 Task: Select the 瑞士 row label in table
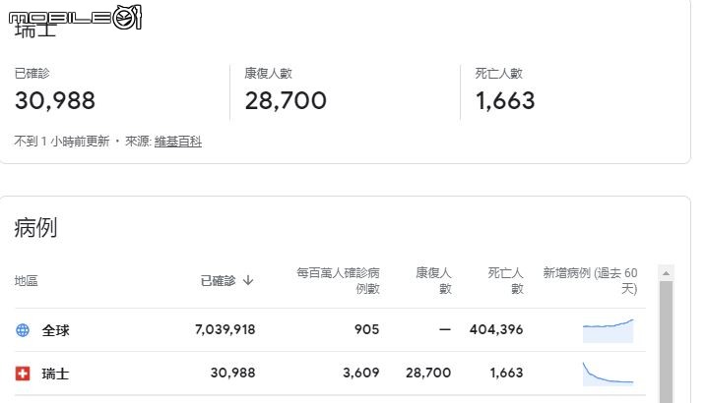[55, 374]
